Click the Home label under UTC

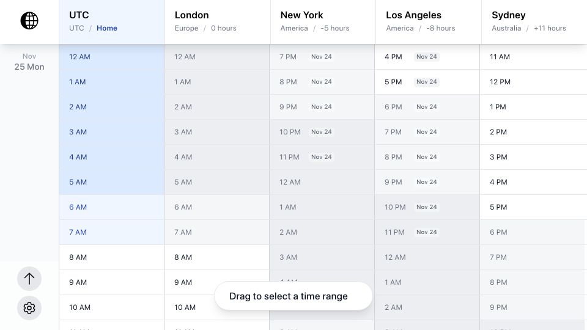tap(106, 28)
